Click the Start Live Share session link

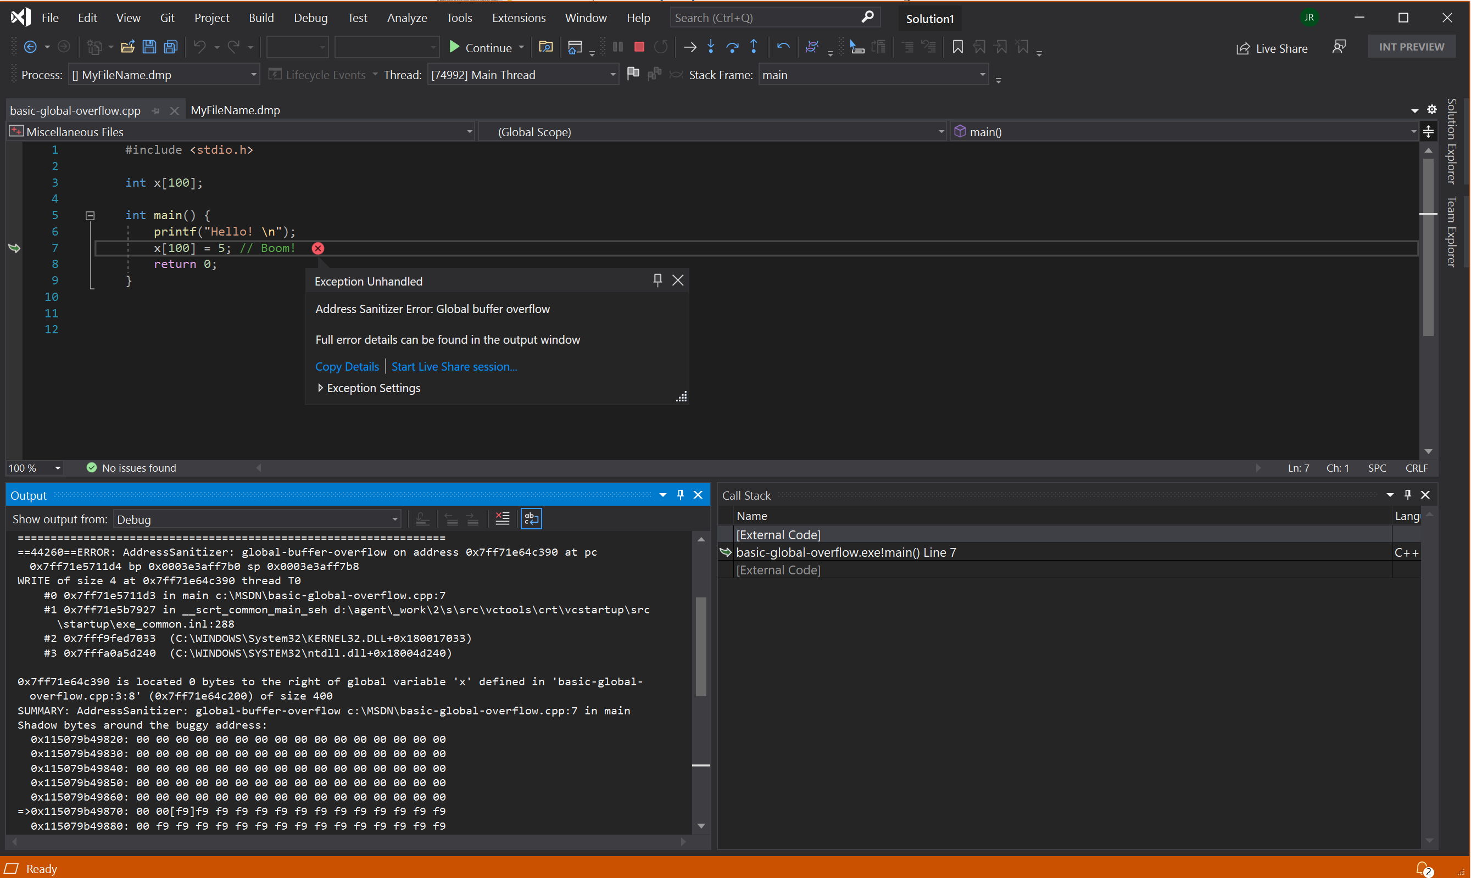(453, 366)
